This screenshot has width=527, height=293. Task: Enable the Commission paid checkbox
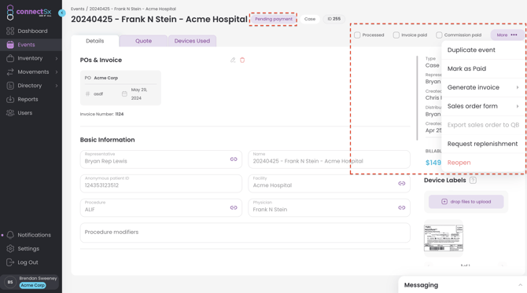439,35
